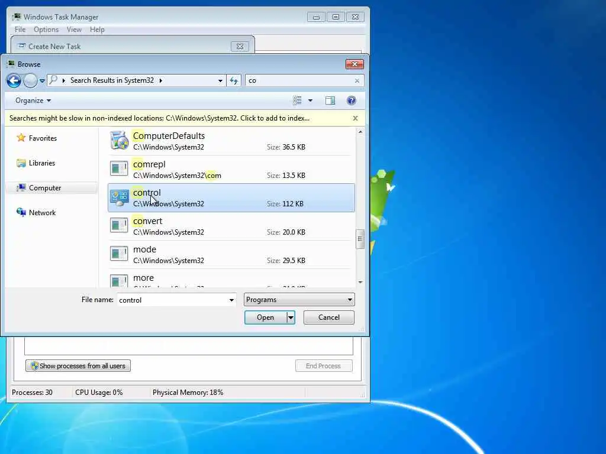Screen dimensions: 606x454
Task: Open File menu in Task Manager
Action: point(20,30)
